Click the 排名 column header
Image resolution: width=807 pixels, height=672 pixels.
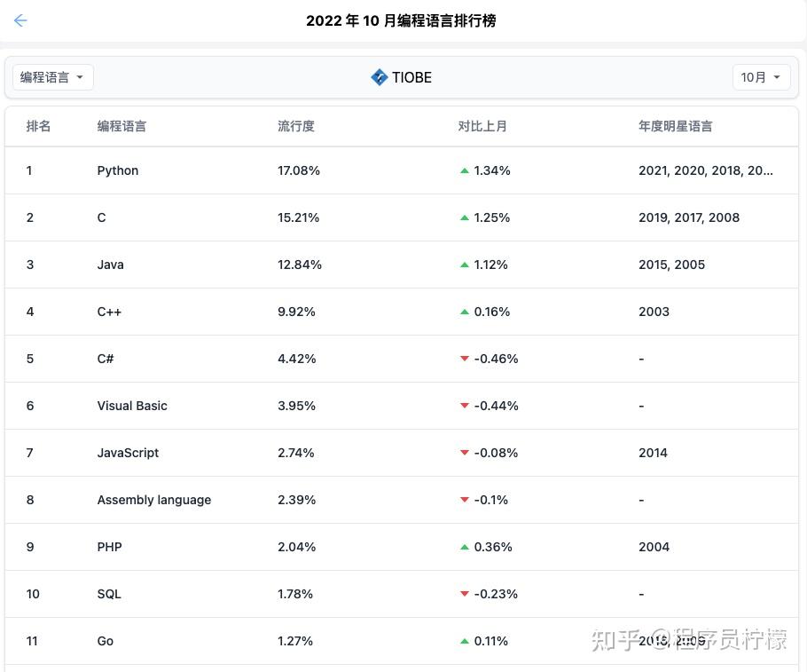pos(38,126)
